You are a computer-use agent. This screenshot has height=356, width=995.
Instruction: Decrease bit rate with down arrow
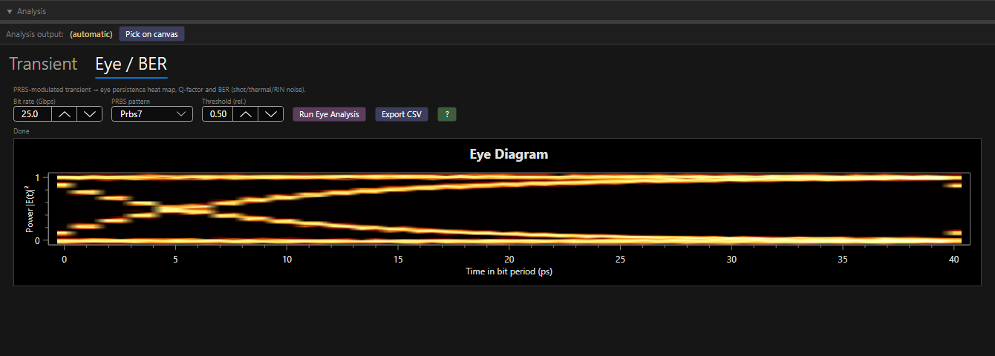tap(90, 114)
